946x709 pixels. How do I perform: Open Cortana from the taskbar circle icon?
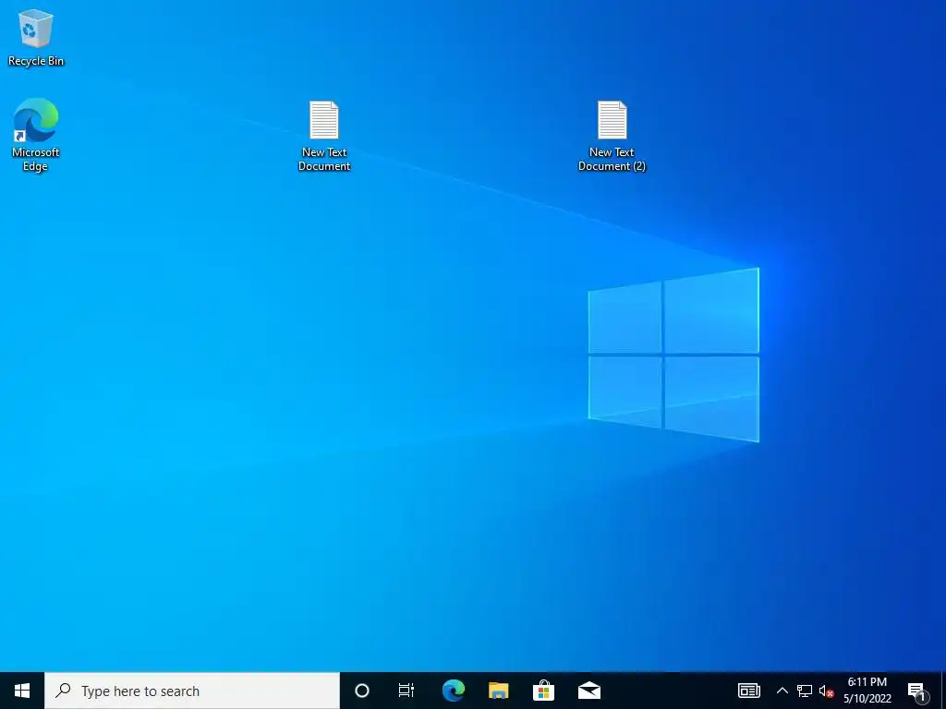click(x=362, y=691)
